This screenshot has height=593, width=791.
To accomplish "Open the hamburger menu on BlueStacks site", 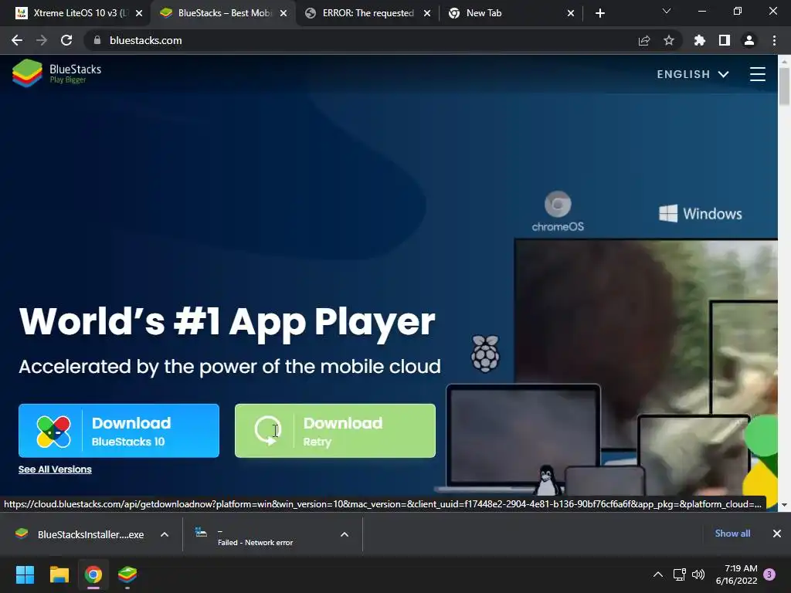I will click(x=757, y=74).
